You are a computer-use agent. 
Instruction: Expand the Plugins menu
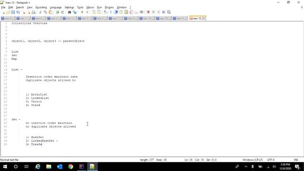(x=109, y=8)
